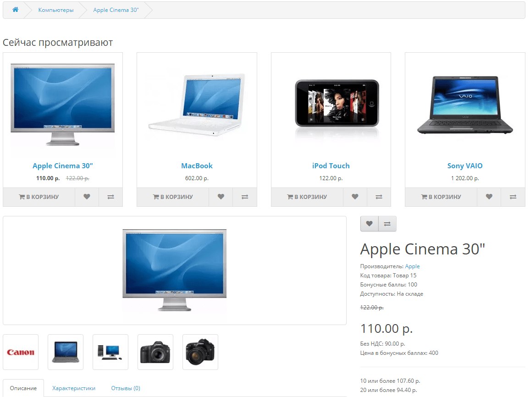This screenshot has height=397, width=530.
Task: Click the 602.00 р. MacBook price
Action: coord(197,178)
